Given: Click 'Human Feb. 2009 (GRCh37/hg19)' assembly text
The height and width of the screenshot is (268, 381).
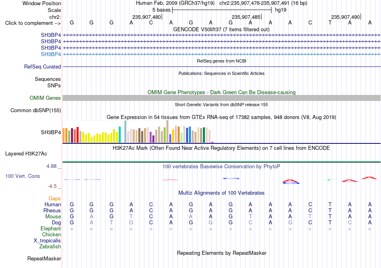Looking at the screenshot, I should click(175, 3).
